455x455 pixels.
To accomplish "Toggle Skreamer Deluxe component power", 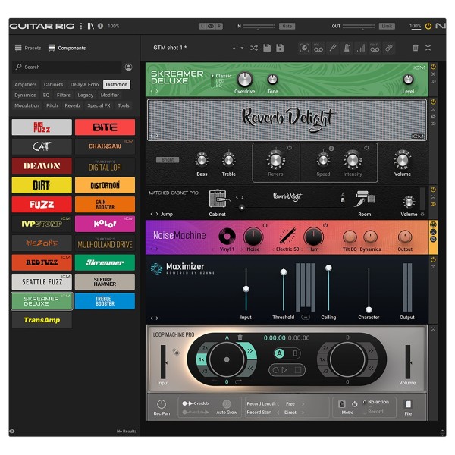I will click(433, 67).
